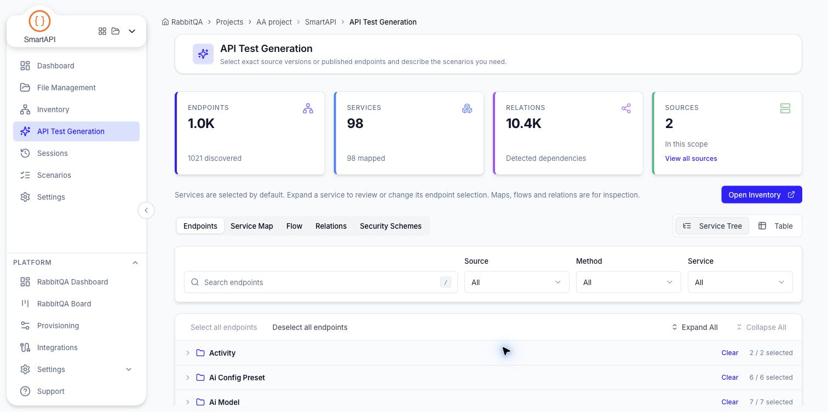Viewport: 828px width, 412px height.
Task: Open Sessions page from sidebar
Action: [x=76, y=153]
